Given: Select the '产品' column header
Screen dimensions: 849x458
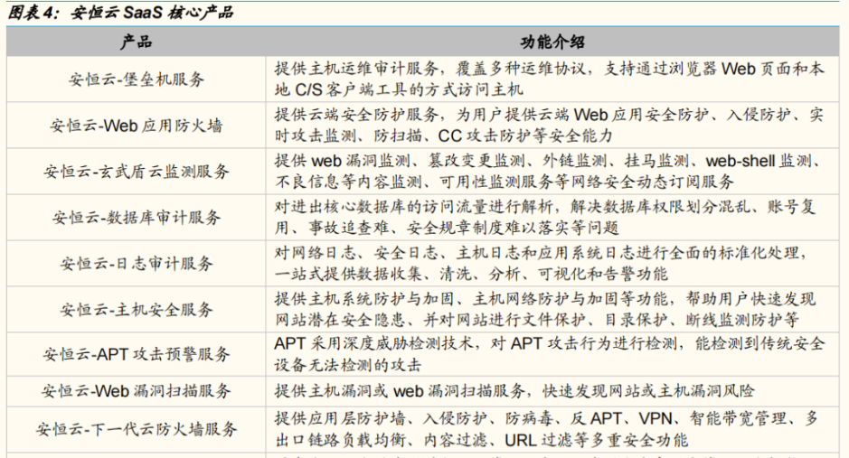Looking at the screenshot, I should click(x=136, y=42).
